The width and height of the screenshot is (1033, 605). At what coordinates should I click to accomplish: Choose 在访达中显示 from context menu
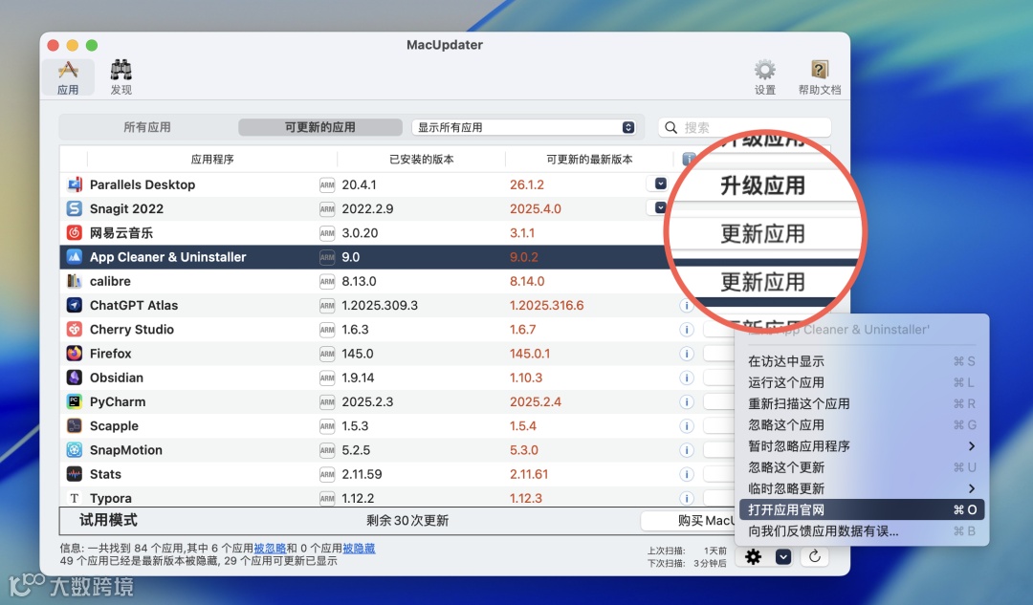tap(862, 361)
